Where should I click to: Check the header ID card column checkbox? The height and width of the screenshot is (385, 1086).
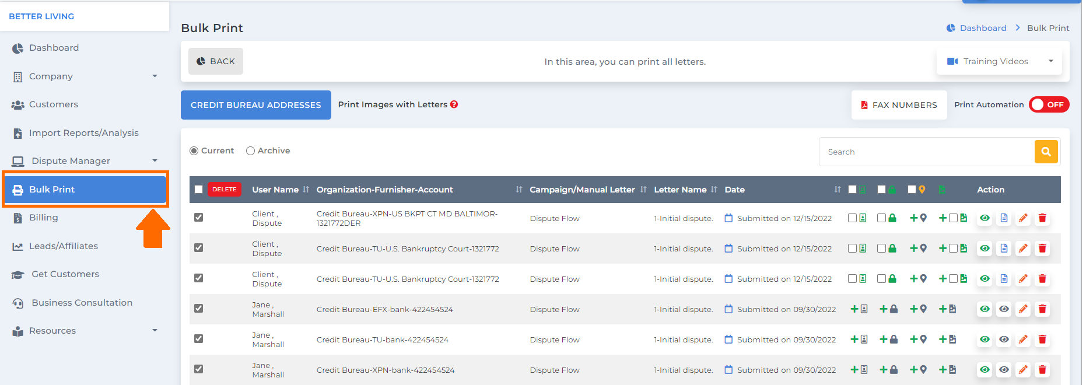(852, 190)
